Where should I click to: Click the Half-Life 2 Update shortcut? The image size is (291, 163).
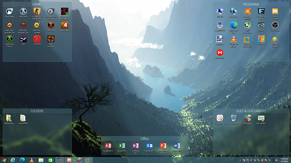click(37, 28)
